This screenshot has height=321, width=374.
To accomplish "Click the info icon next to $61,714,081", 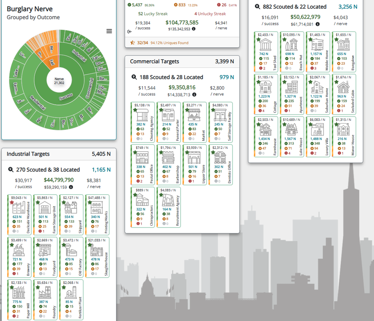I will [317, 24].
